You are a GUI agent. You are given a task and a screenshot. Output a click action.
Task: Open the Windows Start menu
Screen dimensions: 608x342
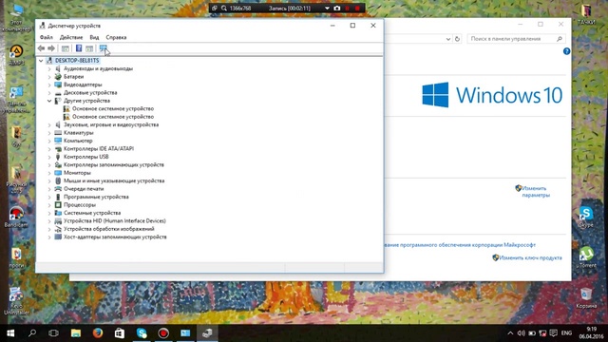[x=10, y=333]
